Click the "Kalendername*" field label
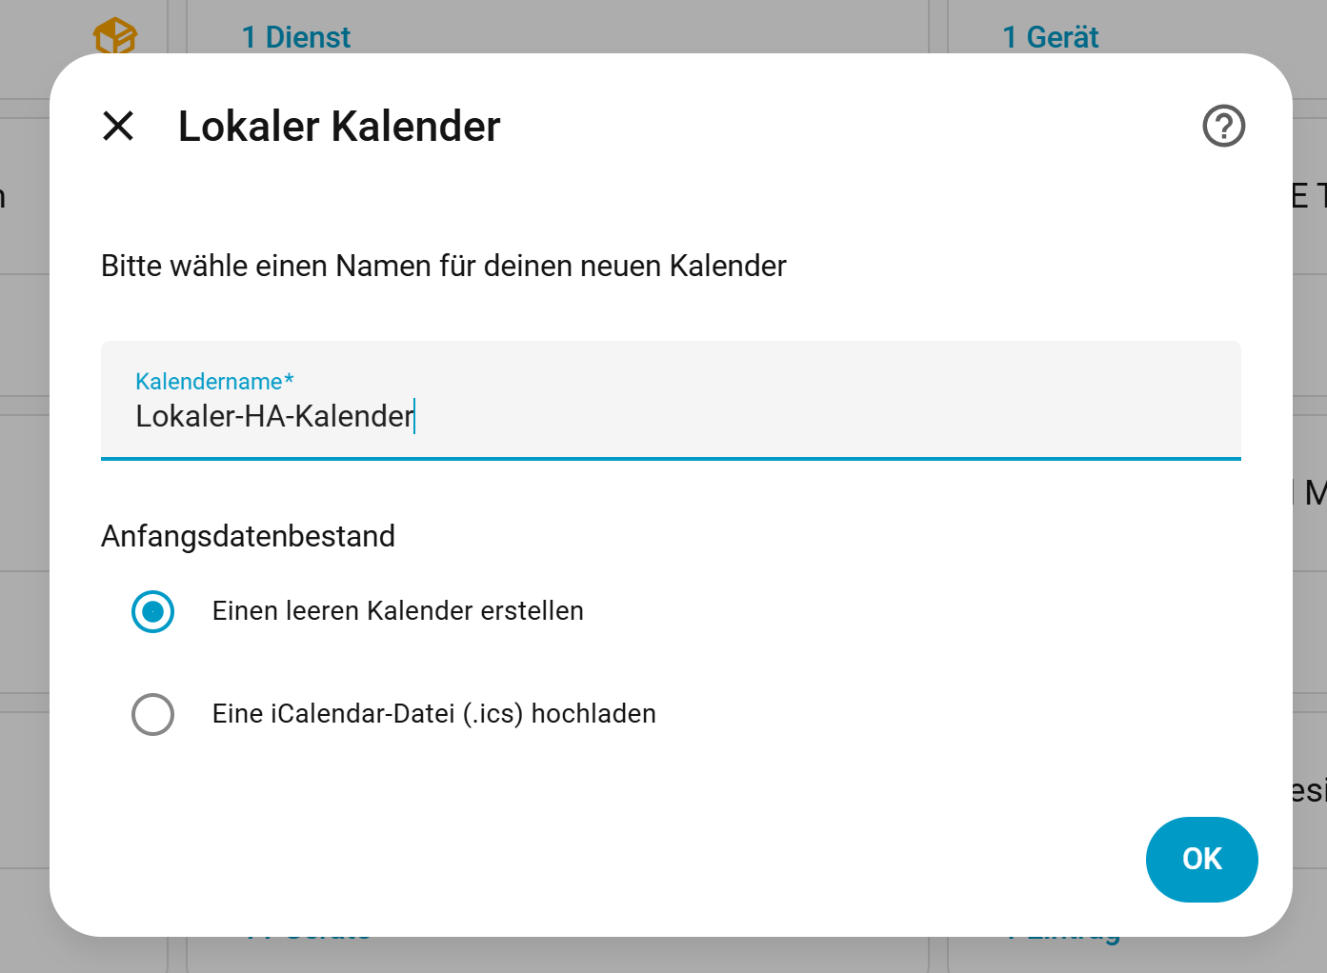This screenshot has width=1327, height=973. pyautogui.click(x=214, y=382)
